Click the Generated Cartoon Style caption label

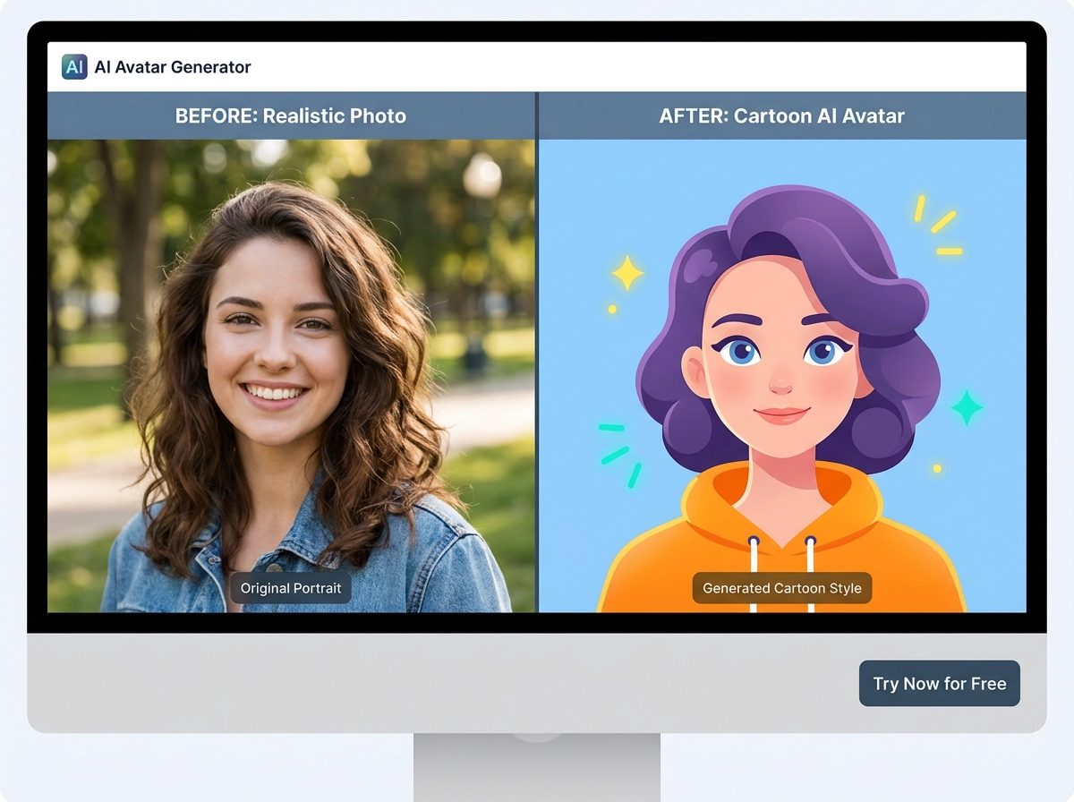(x=782, y=588)
